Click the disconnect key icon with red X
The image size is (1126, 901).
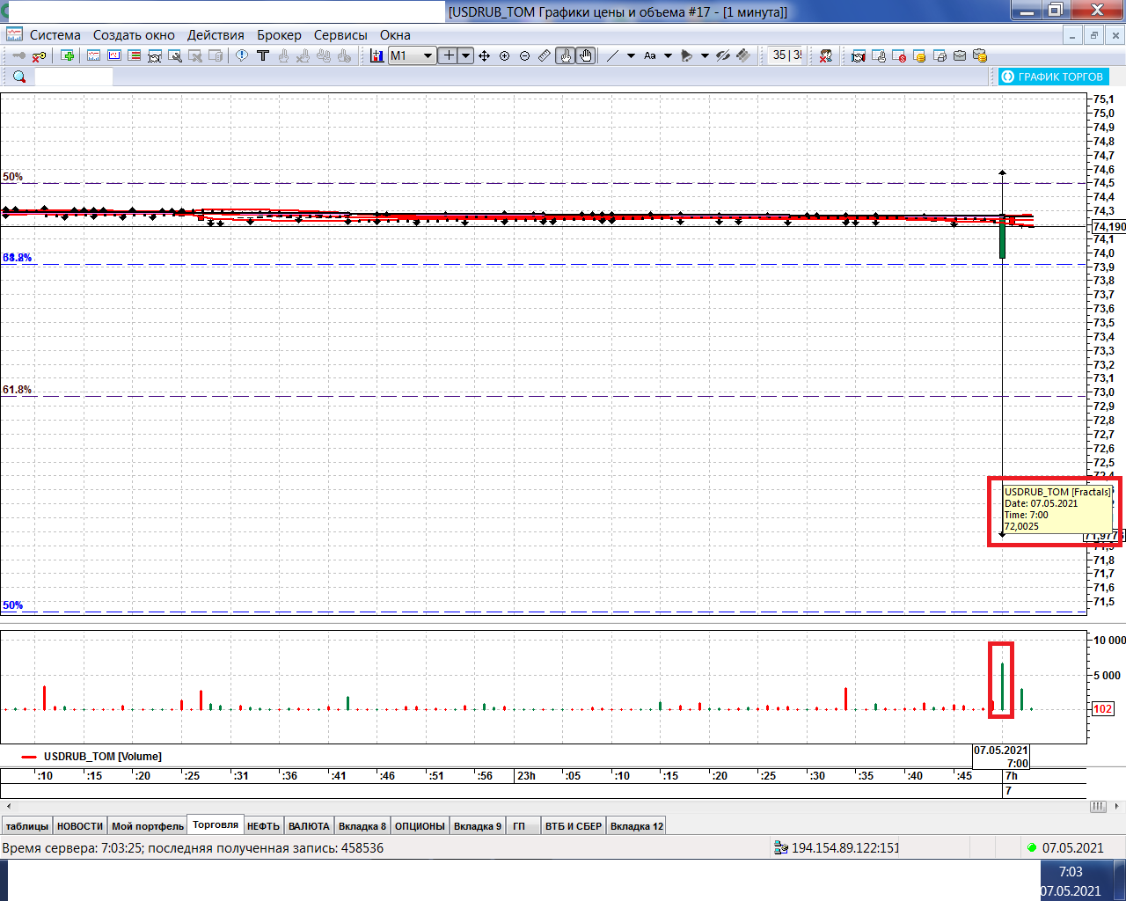tap(39, 56)
